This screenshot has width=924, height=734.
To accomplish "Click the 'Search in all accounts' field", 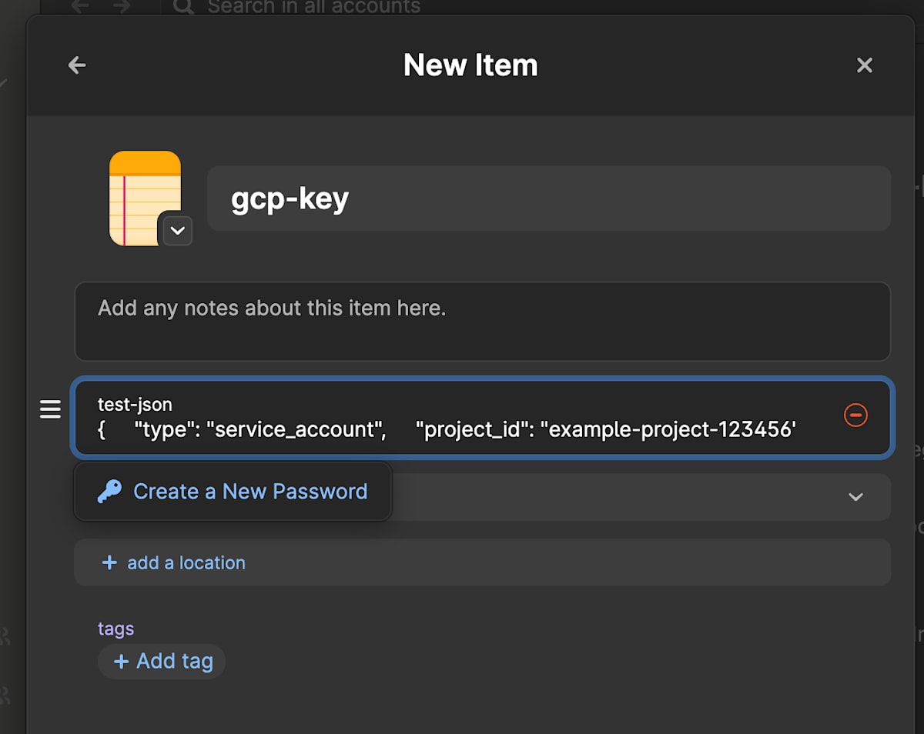I will 313,8.
